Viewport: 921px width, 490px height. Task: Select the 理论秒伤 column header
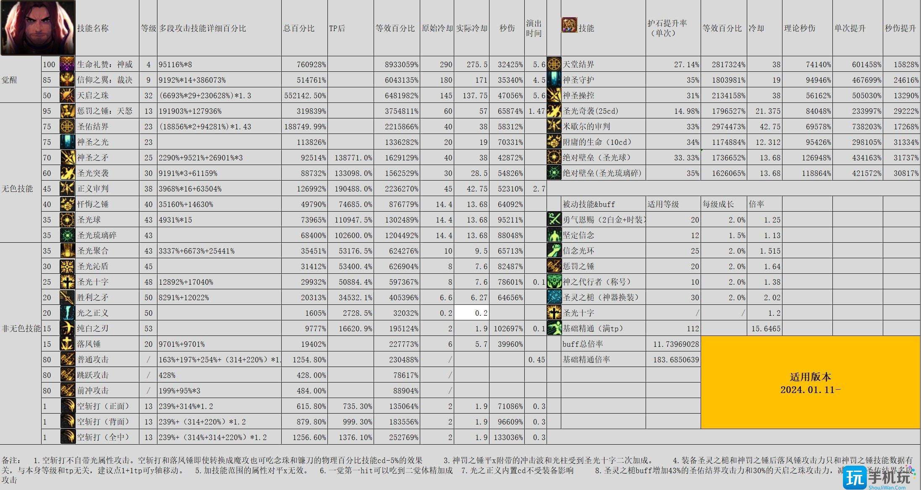(800, 28)
